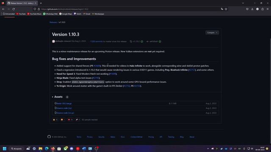Open the Windows Start menu

point(5,149)
